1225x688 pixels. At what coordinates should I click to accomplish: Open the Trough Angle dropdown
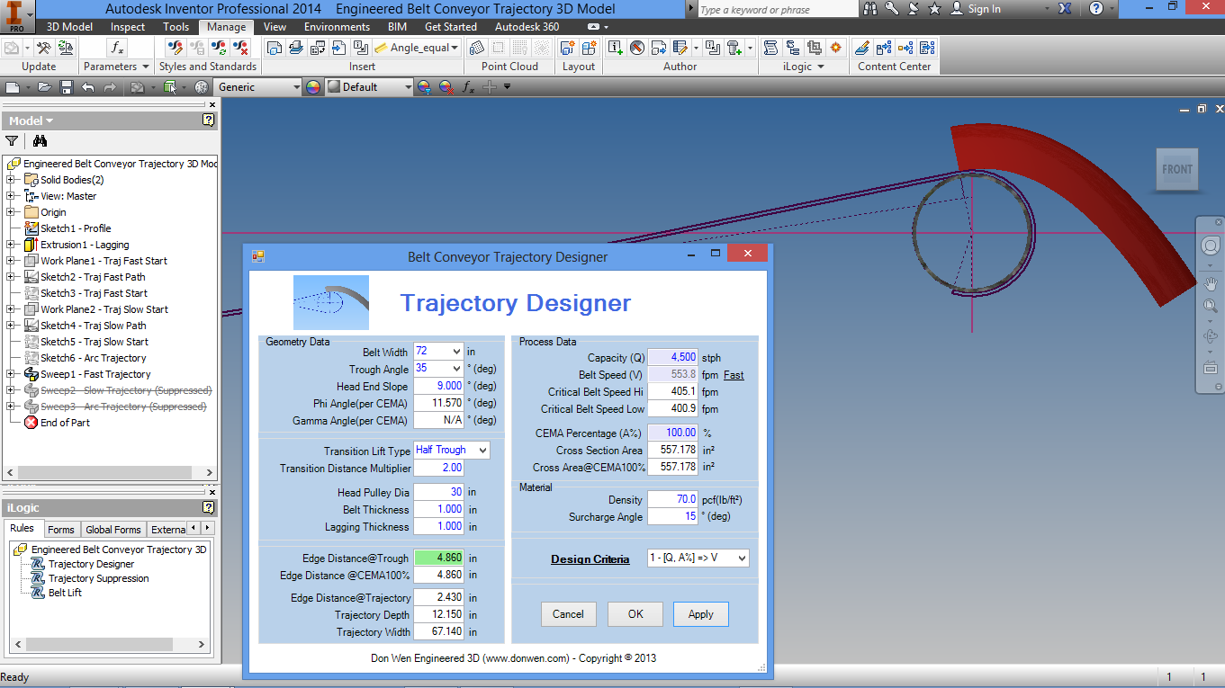[455, 369]
